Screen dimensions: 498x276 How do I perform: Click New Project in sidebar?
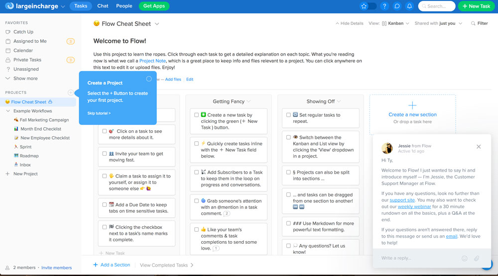point(25,174)
